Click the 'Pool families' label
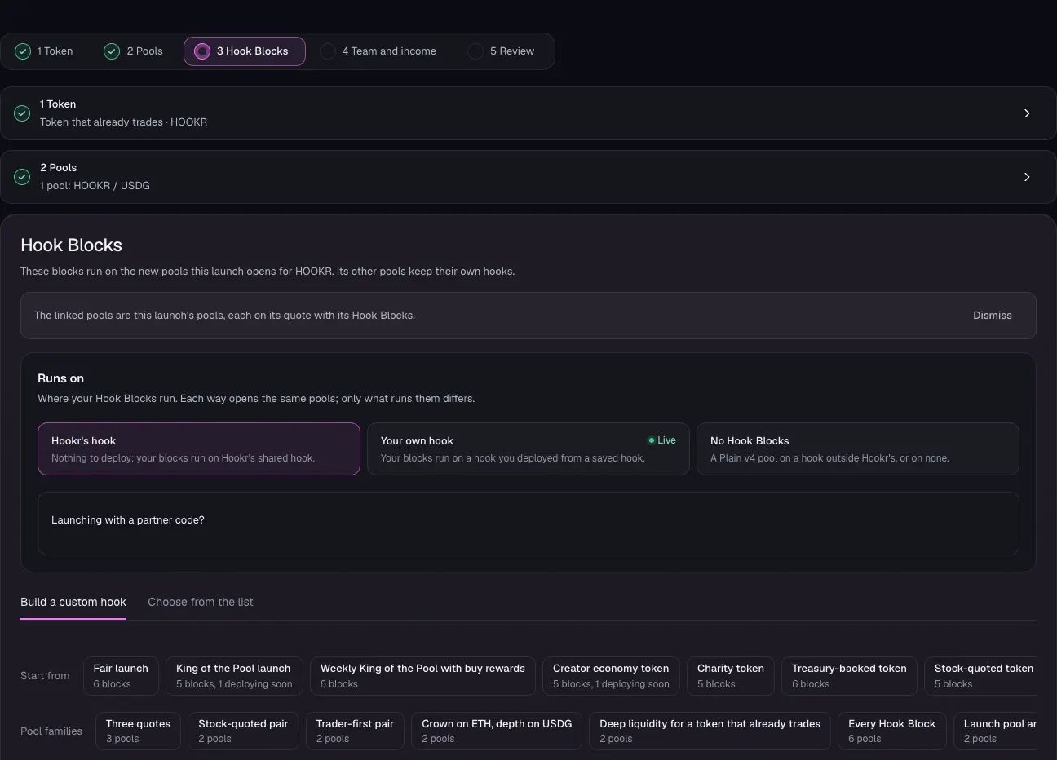Image resolution: width=1057 pixels, height=760 pixels. tap(51, 731)
